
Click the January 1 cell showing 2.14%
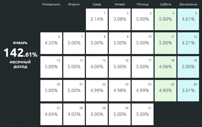97,19
